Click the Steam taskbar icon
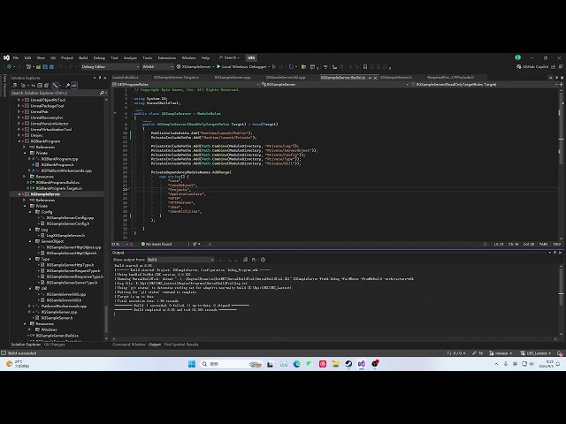This screenshot has width=566, height=424. coord(348,364)
